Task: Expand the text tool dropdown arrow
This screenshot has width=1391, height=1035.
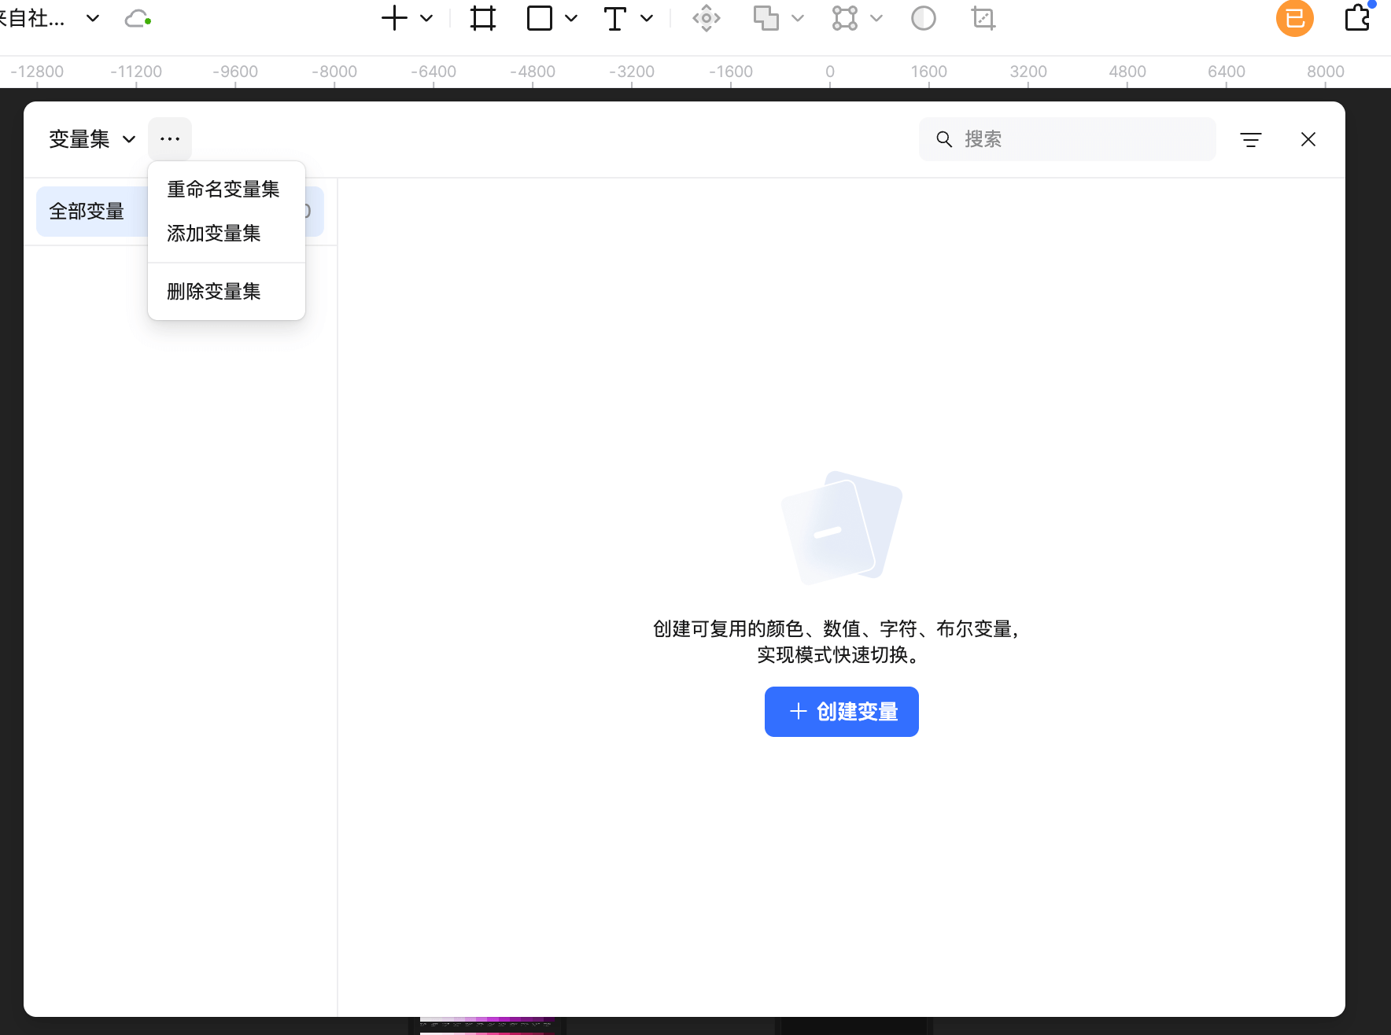Action: (x=645, y=17)
